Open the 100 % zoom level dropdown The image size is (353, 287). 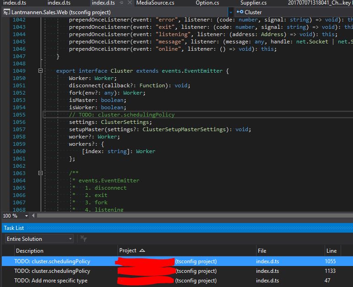coord(27,216)
